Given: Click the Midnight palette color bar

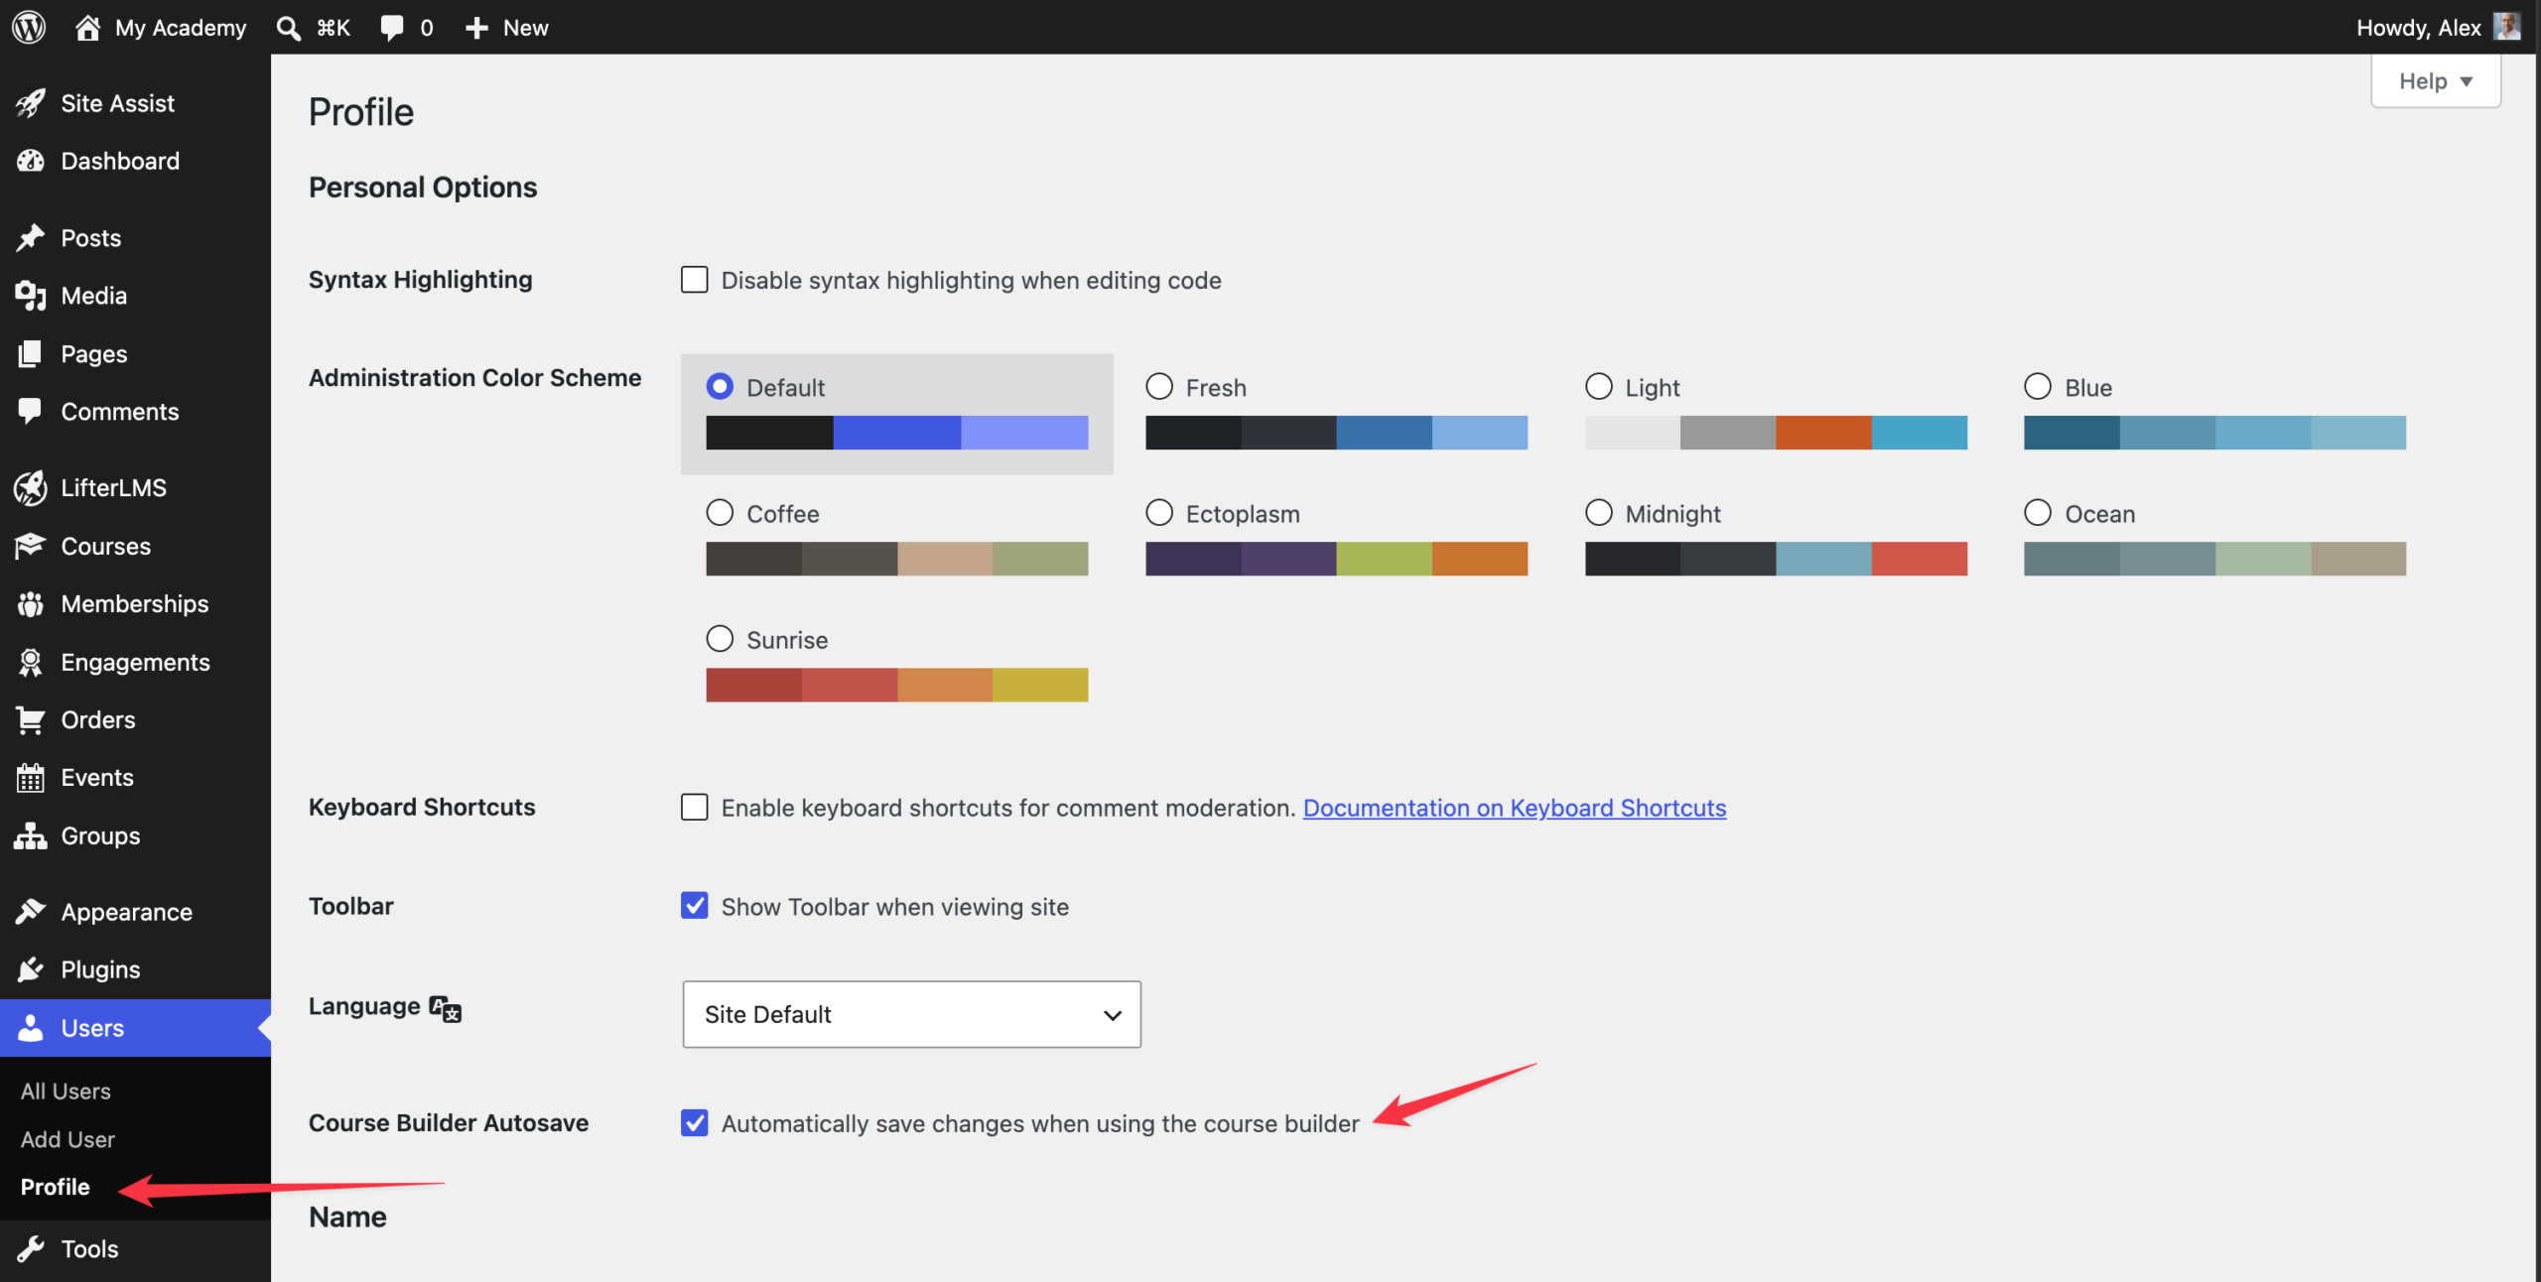Looking at the screenshot, I should coord(1776,559).
